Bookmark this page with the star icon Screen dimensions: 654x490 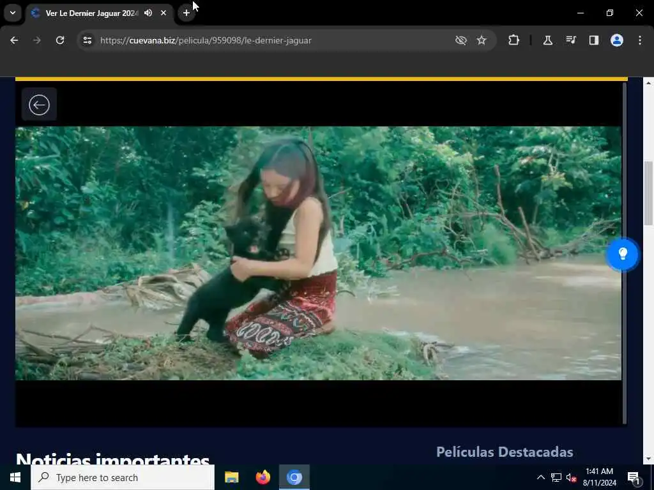[x=482, y=40]
